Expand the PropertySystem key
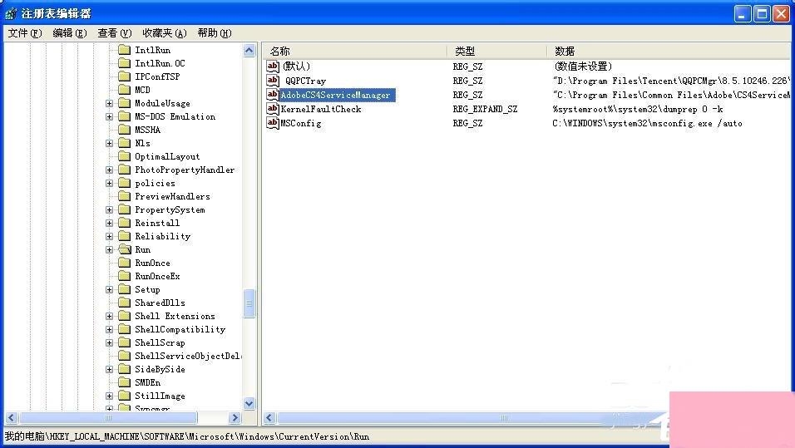The height and width of the screenshot is (448, 795). pyautogui.click(x=109, y=209)
